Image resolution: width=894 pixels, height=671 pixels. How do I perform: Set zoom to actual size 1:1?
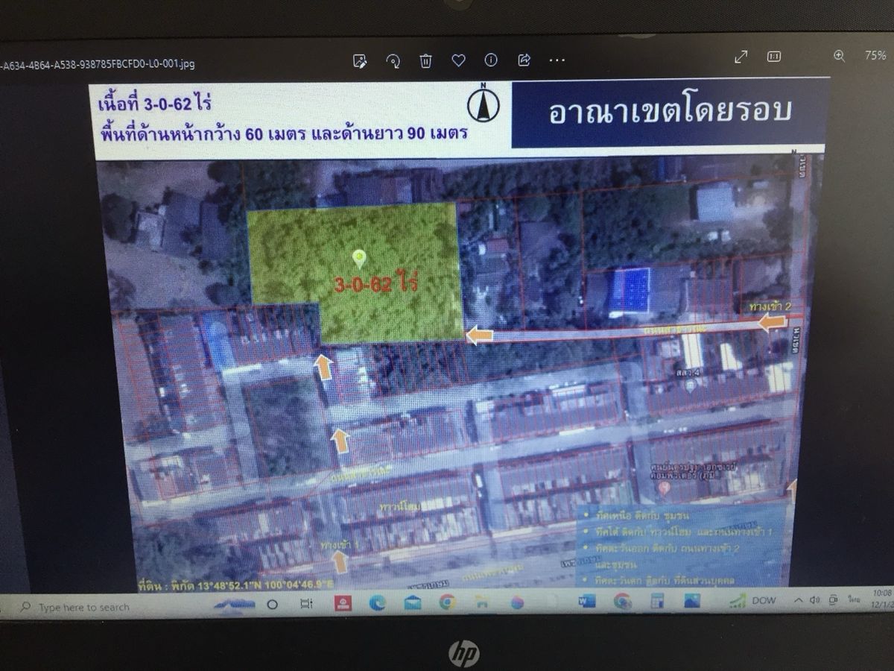(x=774, y=57)
